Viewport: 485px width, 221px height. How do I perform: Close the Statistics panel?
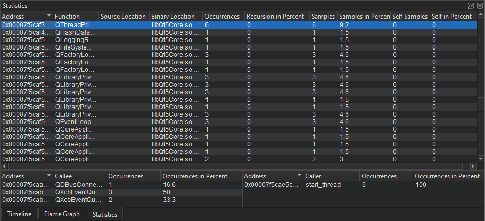coord(479,5)
